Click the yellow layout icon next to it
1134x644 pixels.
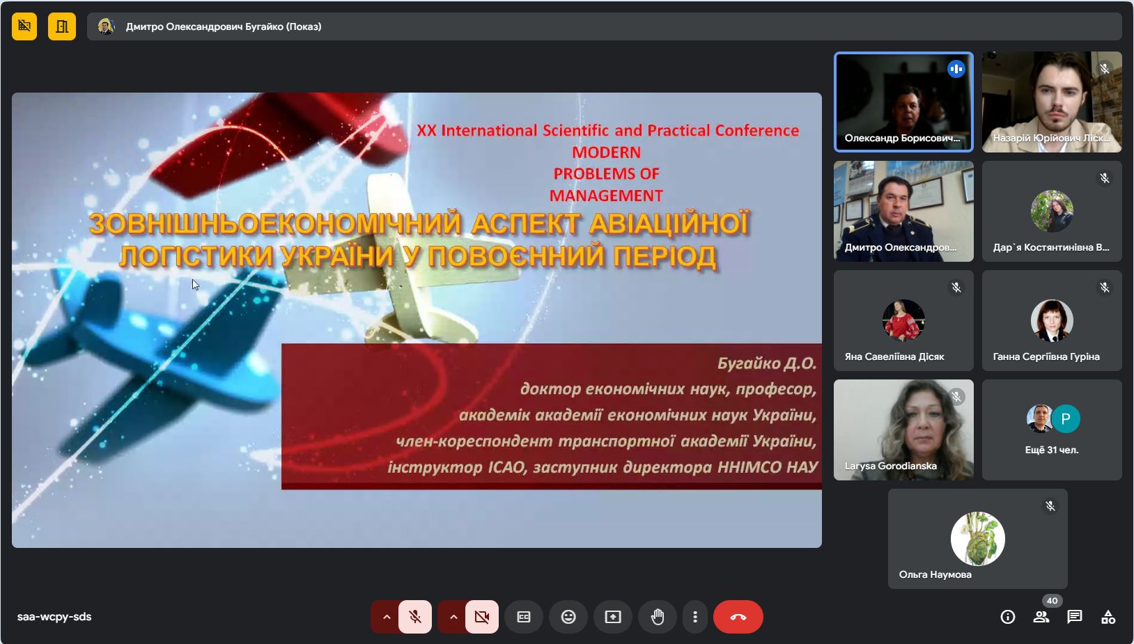[x=62, y=26]
